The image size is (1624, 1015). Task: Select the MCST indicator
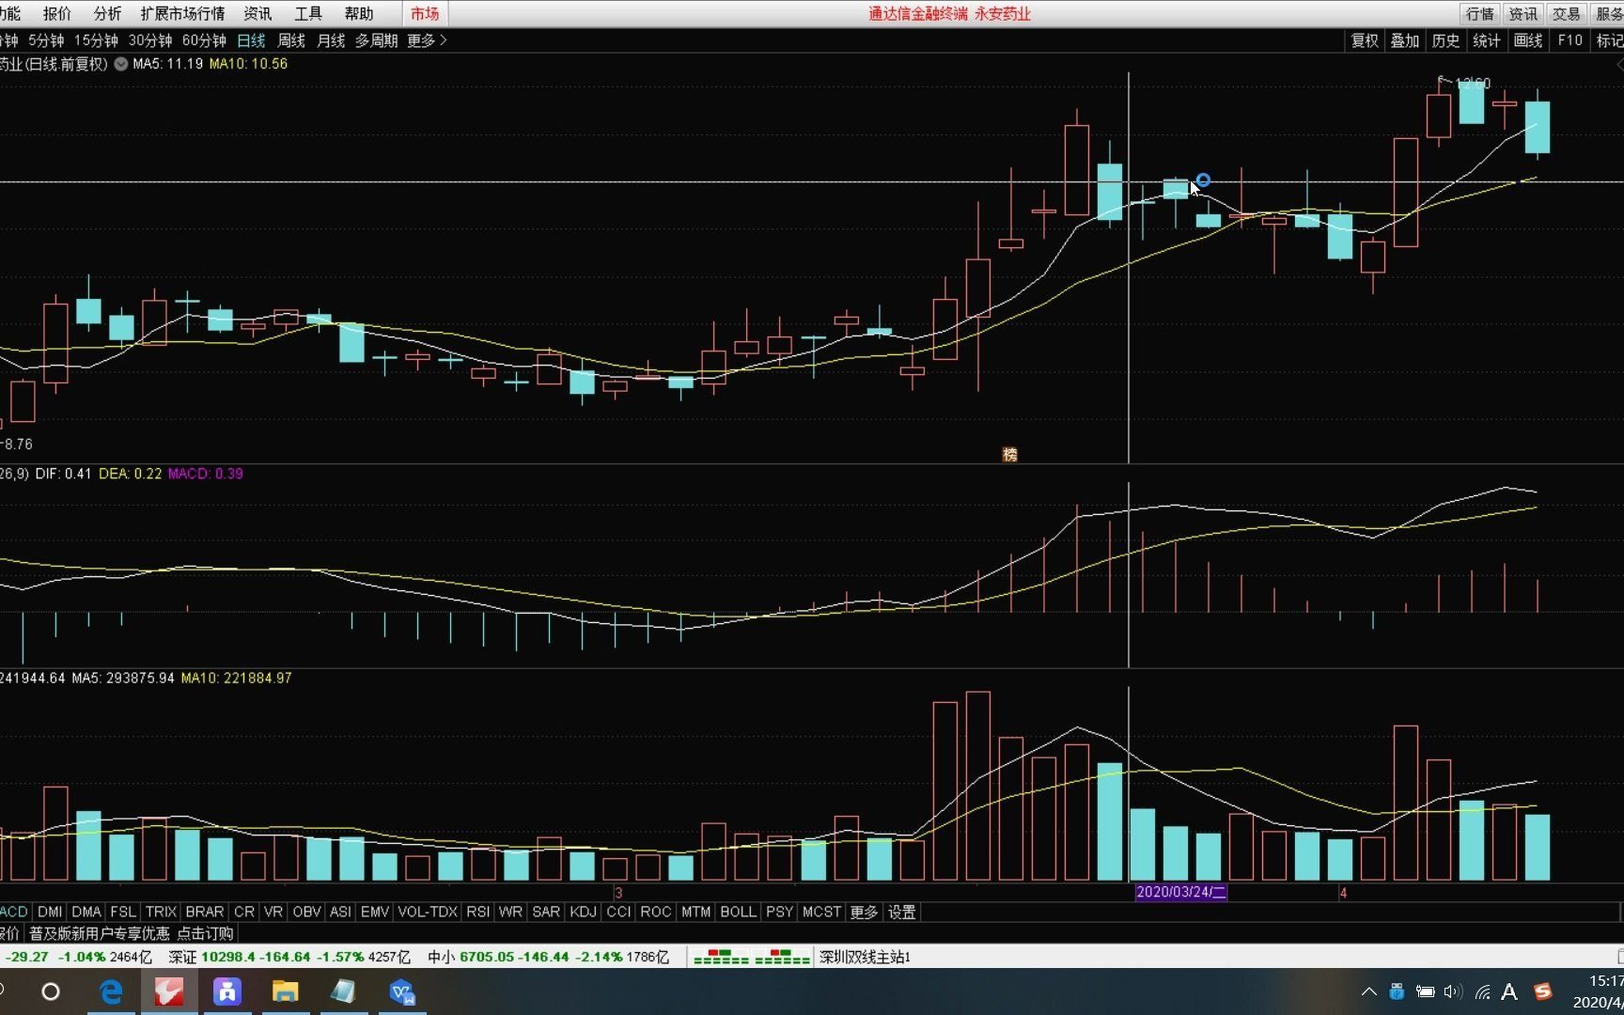[x=821, y=912]
